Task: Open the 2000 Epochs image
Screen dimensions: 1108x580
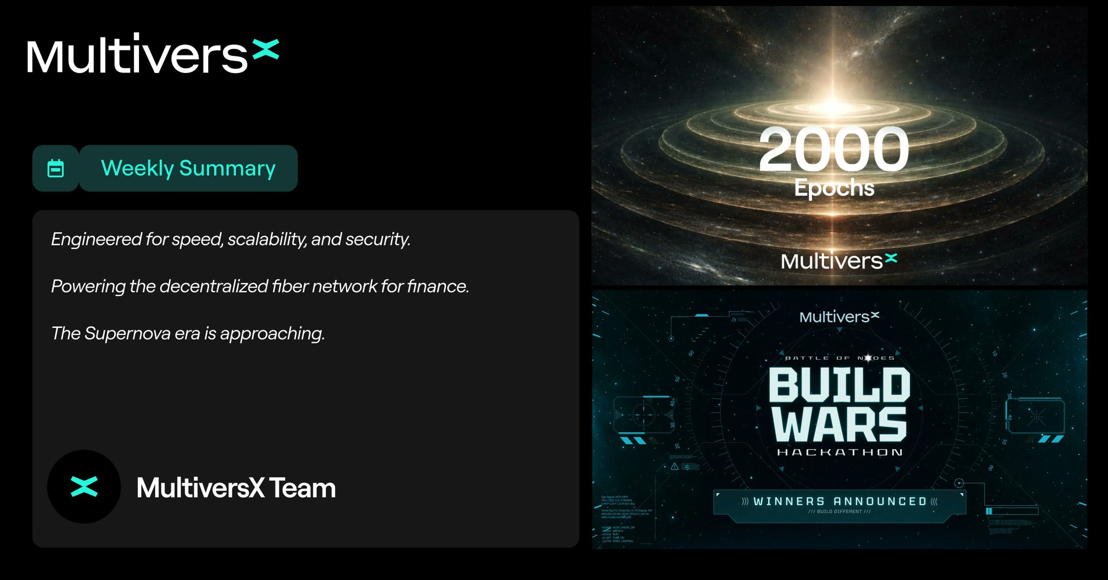Action: coord(839,146)
